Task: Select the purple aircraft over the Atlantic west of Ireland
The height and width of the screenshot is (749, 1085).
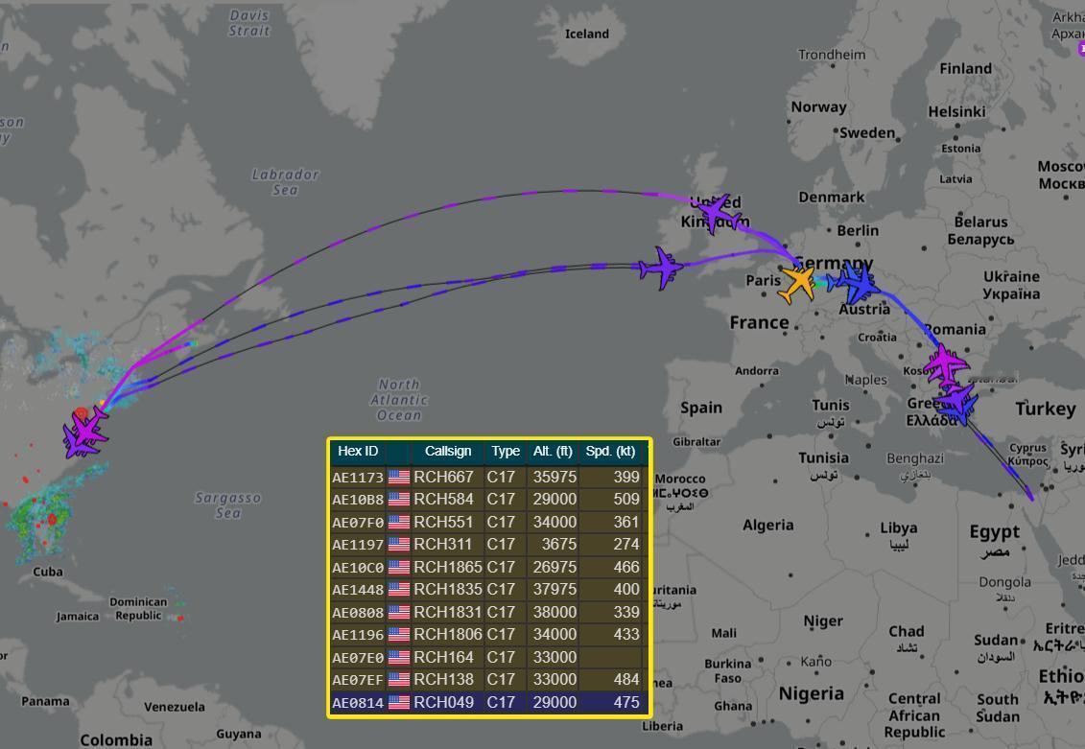Action: point(661,268)
